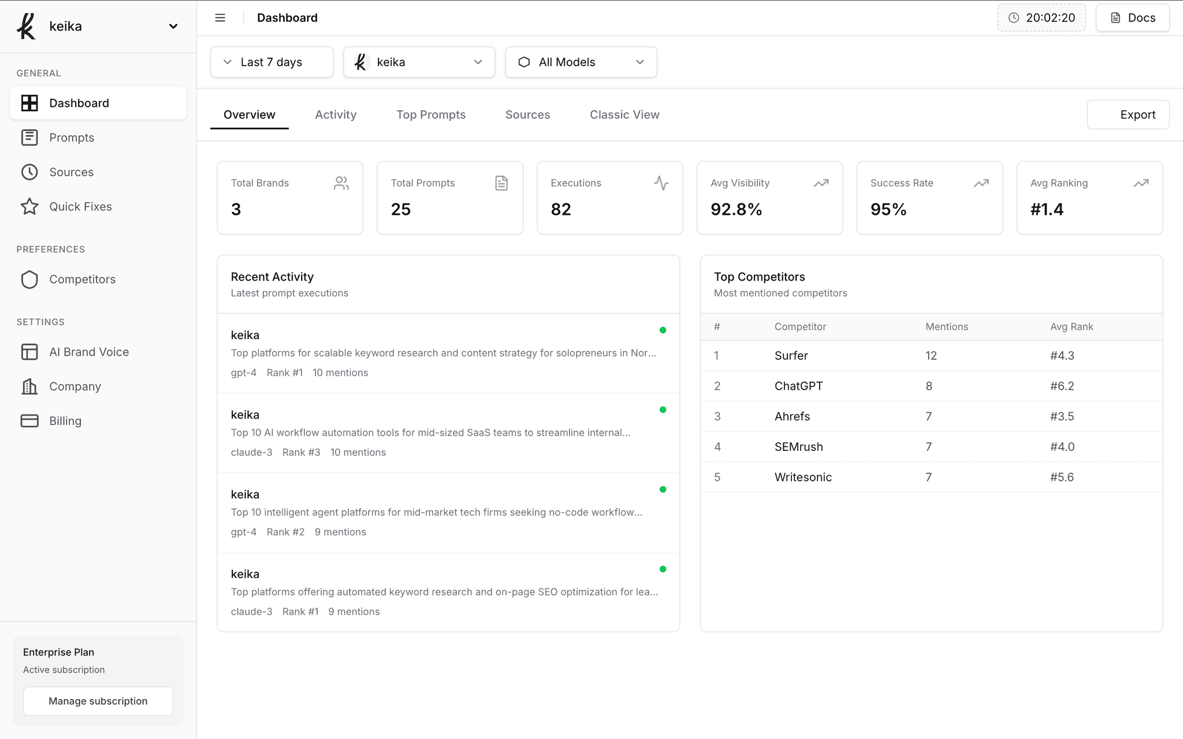
Task: Click the Executions activity pulse icon
Action: 661,183
